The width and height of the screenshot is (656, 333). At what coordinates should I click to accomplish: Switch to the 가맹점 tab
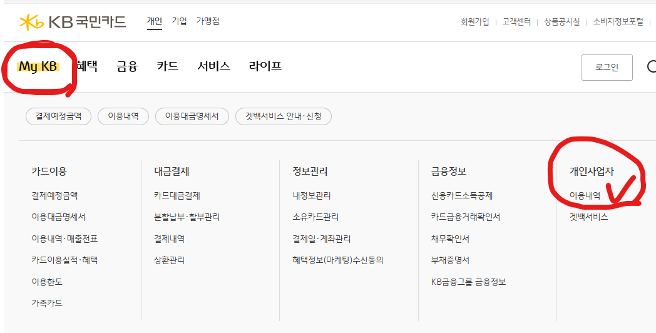208,21
